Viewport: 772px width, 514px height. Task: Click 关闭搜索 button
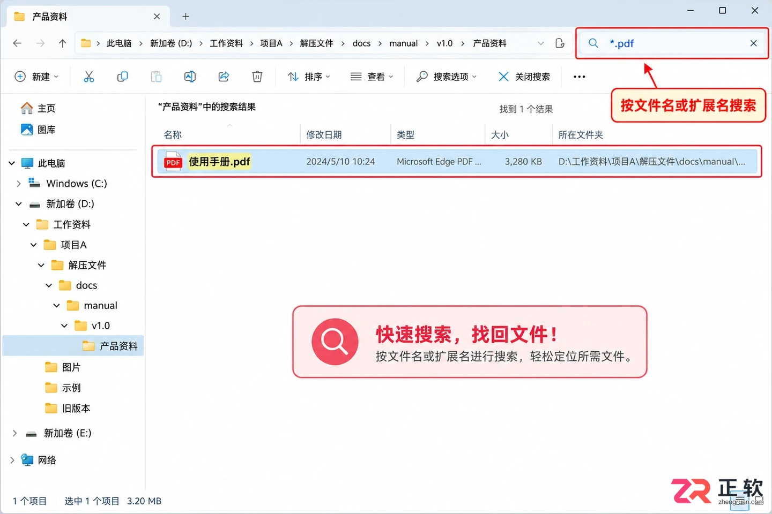point(524,77)
